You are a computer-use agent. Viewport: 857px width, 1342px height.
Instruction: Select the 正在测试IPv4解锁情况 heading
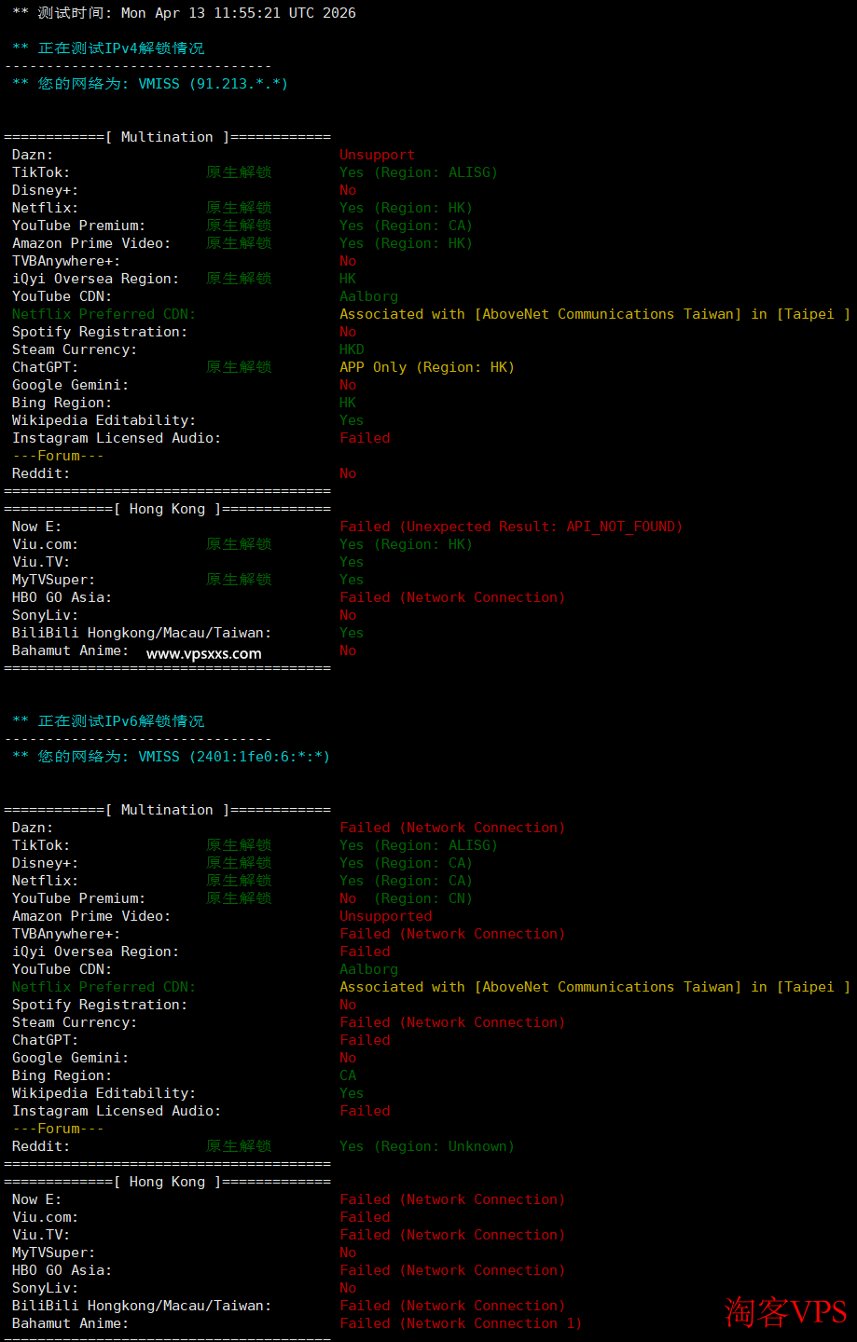coord(120,48)
